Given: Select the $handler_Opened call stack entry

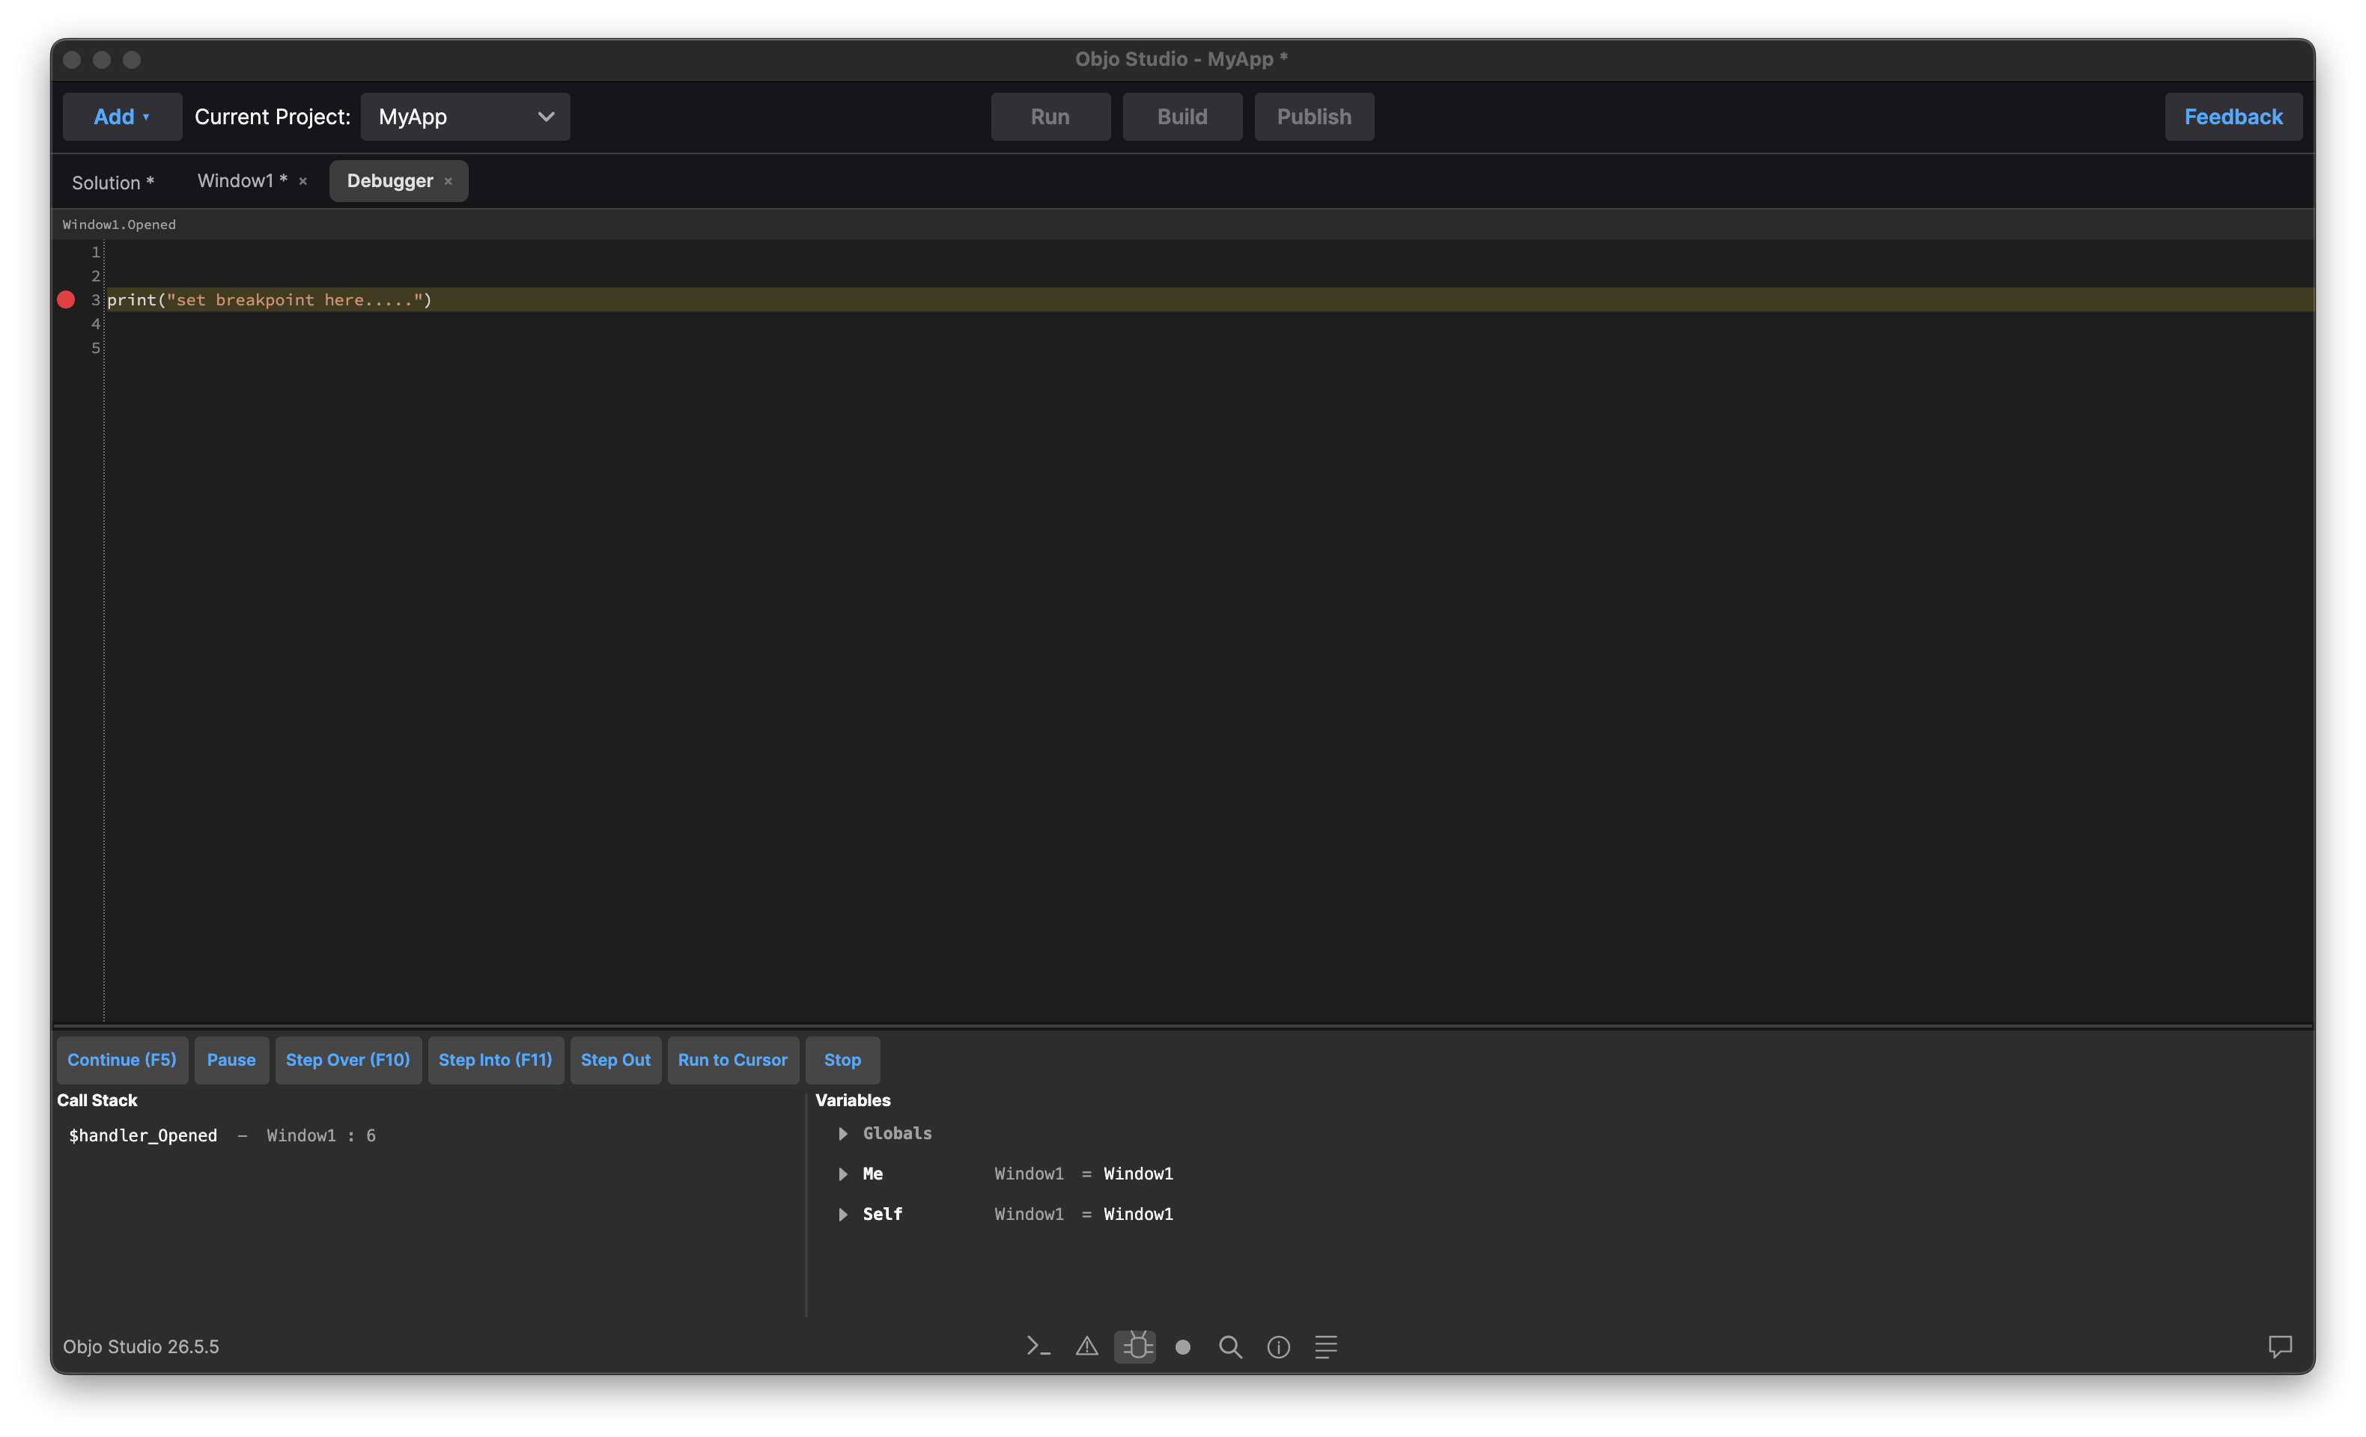Looking at the screenshot, I should (x=222, y=1135).
